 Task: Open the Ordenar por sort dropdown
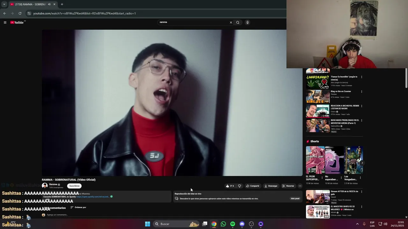pos(78,207)
